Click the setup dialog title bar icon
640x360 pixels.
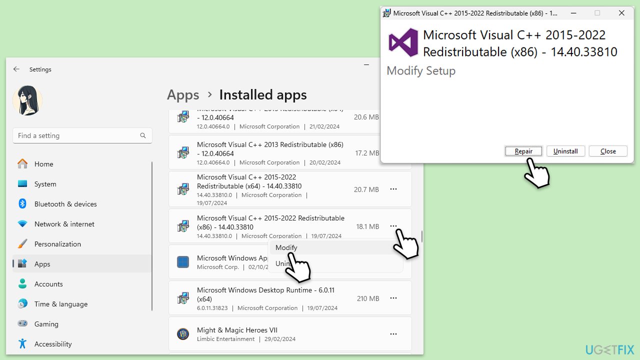[x=387, y=13]
